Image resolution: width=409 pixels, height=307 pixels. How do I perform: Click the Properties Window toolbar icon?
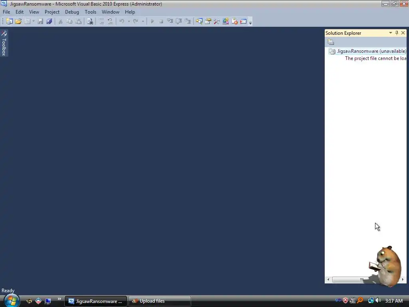coord(208,22)
